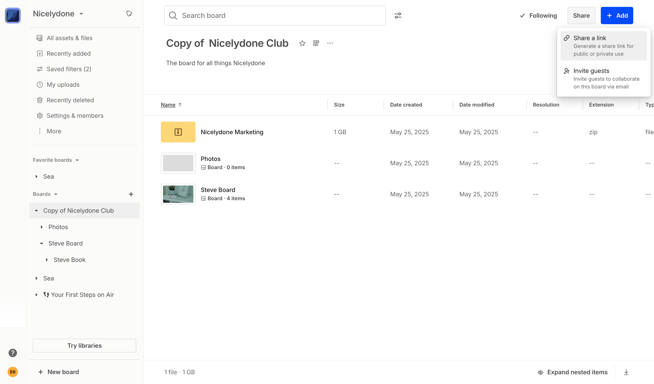Open the board details panel icon
The image size is (654, 384).
(x=316, y=43)
